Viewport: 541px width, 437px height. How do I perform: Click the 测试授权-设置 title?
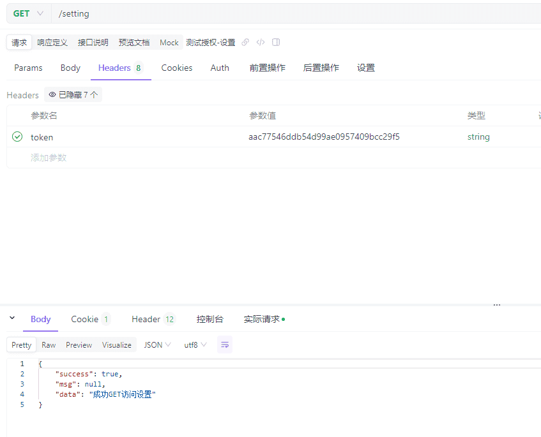coord(211,43)
